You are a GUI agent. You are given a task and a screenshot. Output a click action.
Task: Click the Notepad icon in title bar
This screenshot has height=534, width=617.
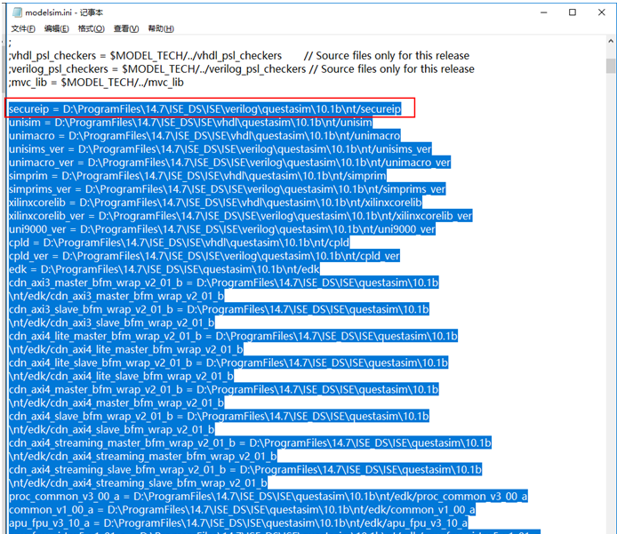pos(17,12)
